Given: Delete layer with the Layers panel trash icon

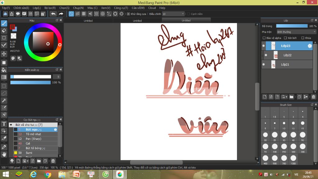Looking at the screenshot, I should [x=314, y=97].
